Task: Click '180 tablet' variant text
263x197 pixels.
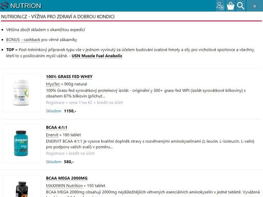Action: 71,135
